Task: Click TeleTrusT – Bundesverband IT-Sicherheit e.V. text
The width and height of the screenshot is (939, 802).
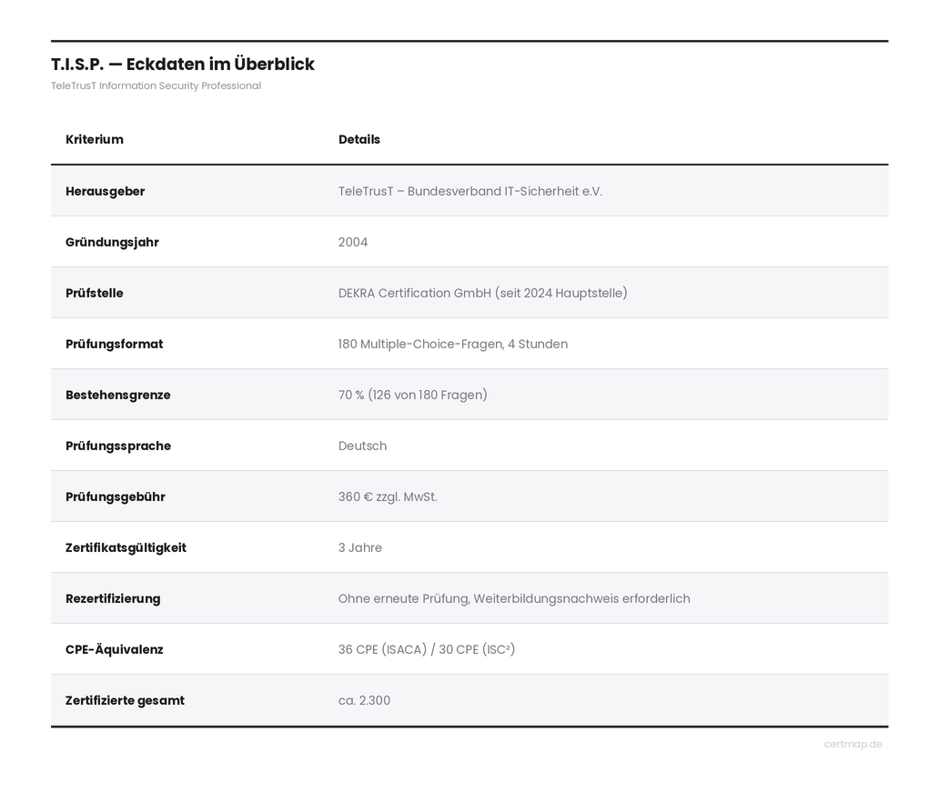Action: point(470,192)
